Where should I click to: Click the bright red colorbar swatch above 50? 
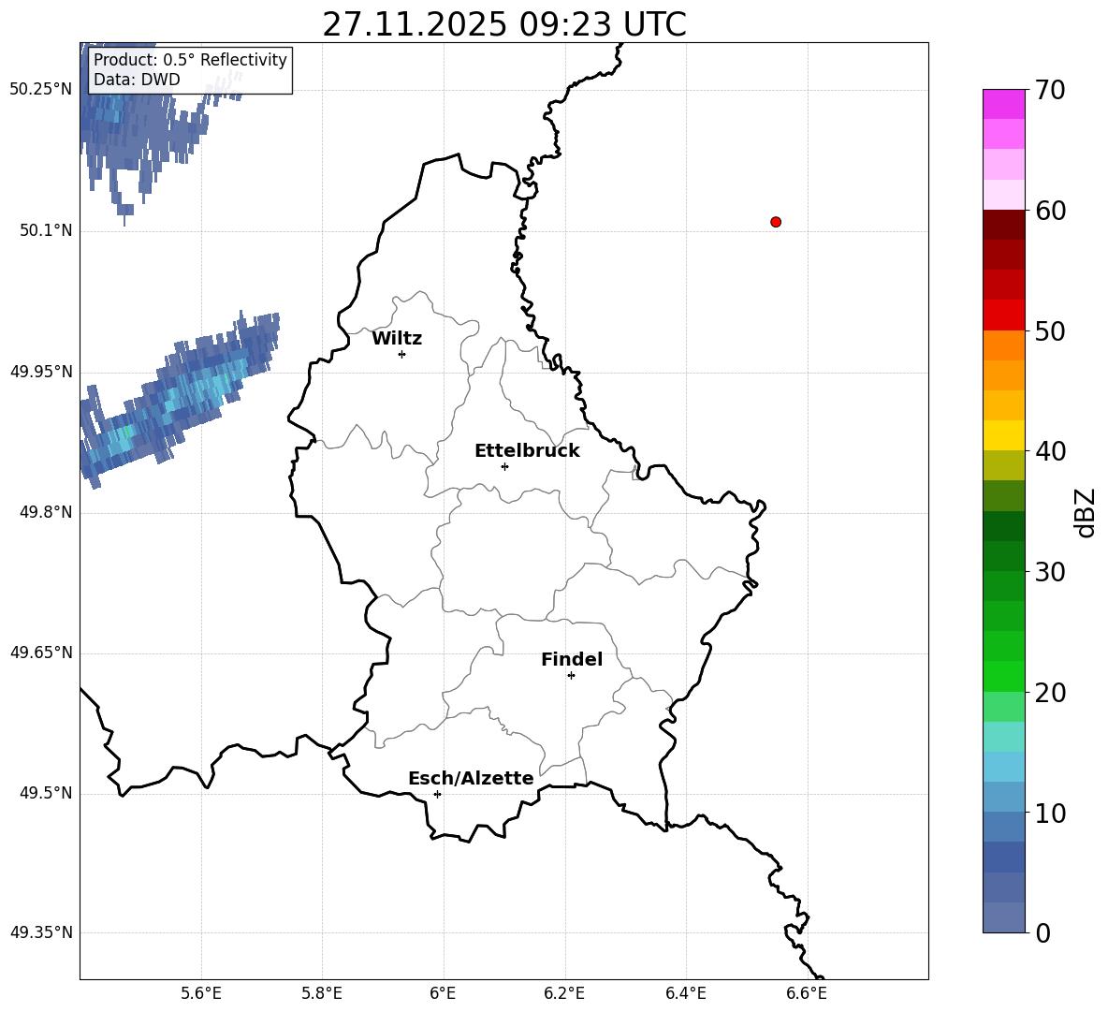tap(1003, 315)
